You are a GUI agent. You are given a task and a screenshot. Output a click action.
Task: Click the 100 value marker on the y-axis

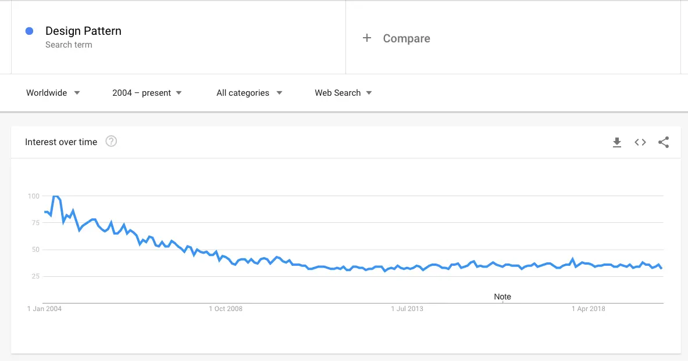point(34,196)
